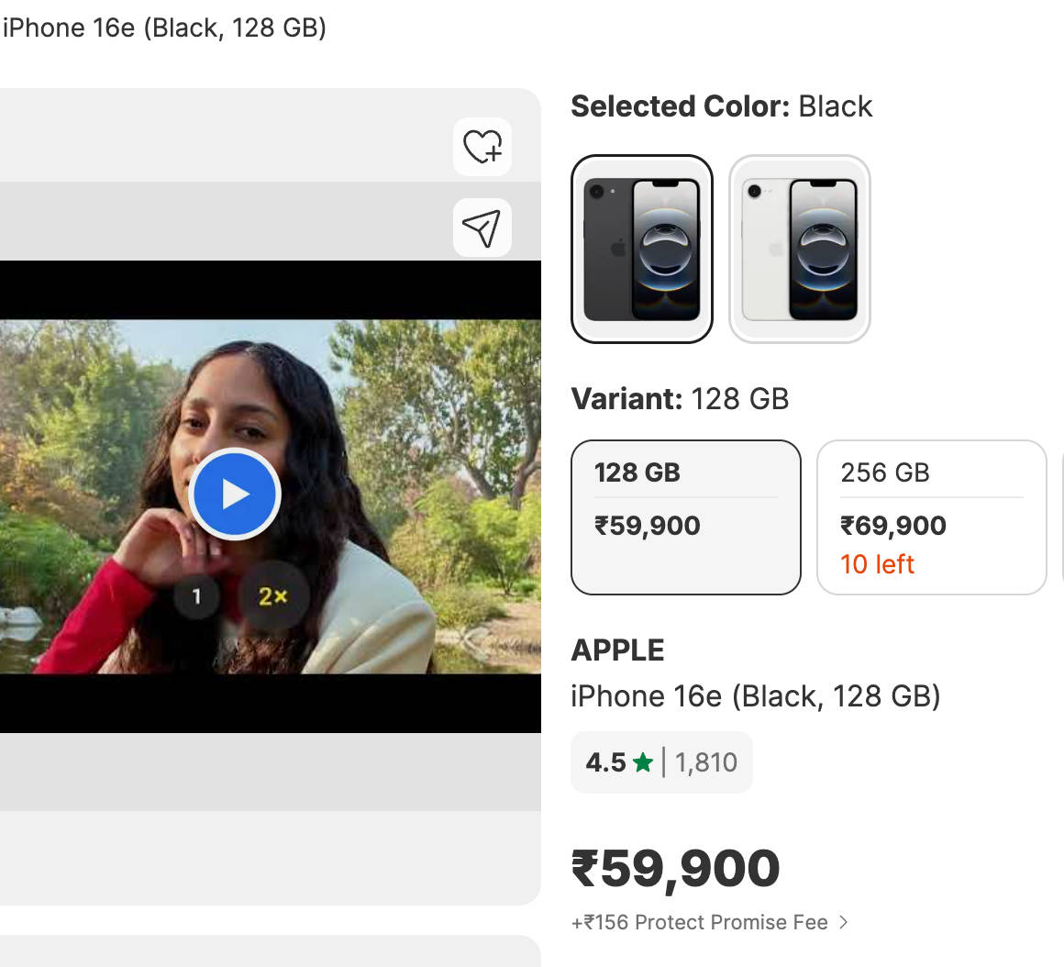Viewport: 1064px width, 967px height.
Task: Click the page heading iPhone 16e title
Action: pyautogui.click(x=164, y=28)
